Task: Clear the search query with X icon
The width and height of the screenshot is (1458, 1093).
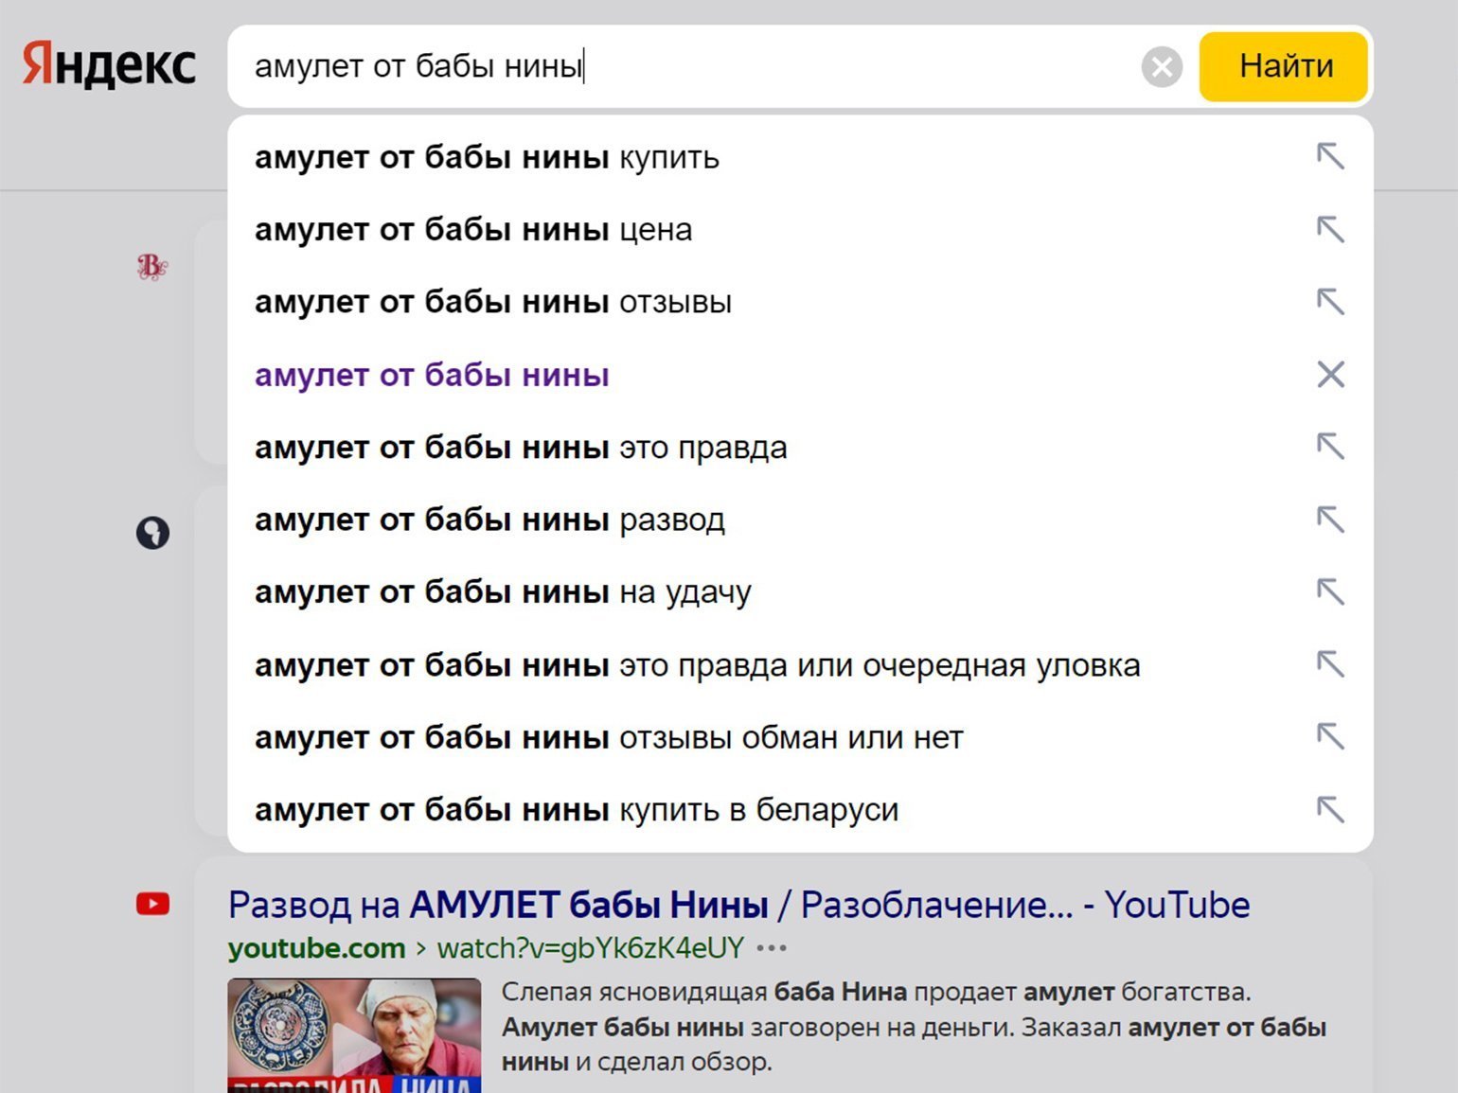Action: tap(1162, 67)
